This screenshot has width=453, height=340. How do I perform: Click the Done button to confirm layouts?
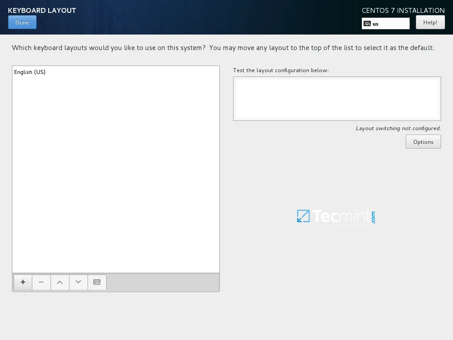click(22, 22)
